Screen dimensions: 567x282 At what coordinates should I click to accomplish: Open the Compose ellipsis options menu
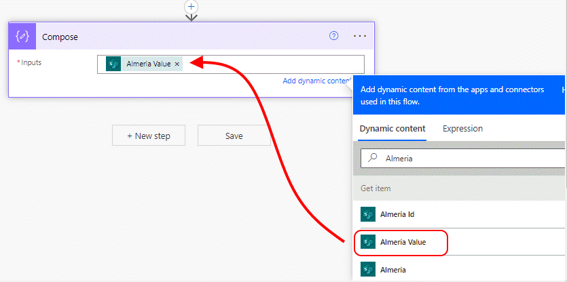point(360,36)
